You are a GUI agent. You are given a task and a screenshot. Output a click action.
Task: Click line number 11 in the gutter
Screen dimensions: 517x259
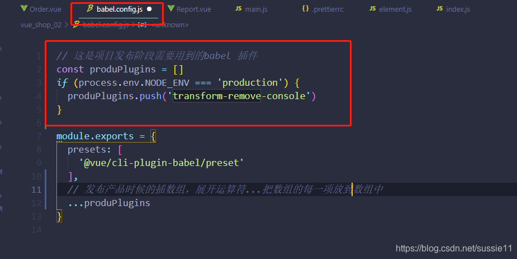click(36, 189)
